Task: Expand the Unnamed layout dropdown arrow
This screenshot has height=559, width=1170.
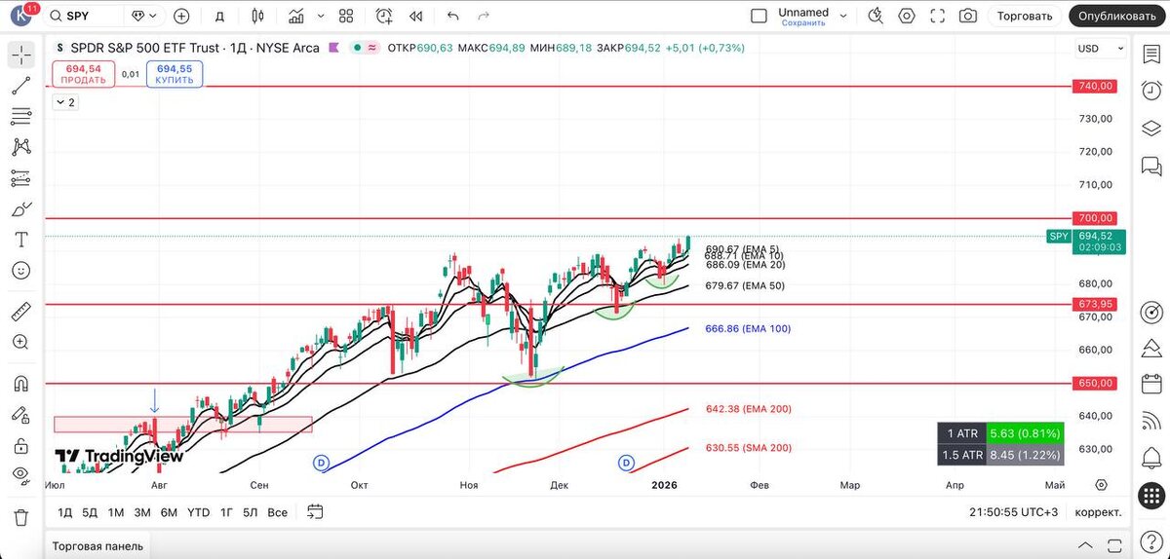Action: coord(843,17)
